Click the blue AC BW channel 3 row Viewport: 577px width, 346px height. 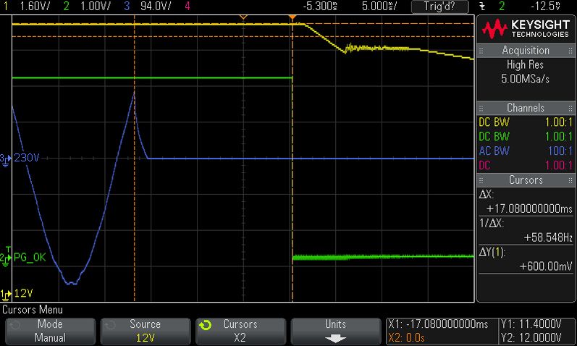[526, 151]
